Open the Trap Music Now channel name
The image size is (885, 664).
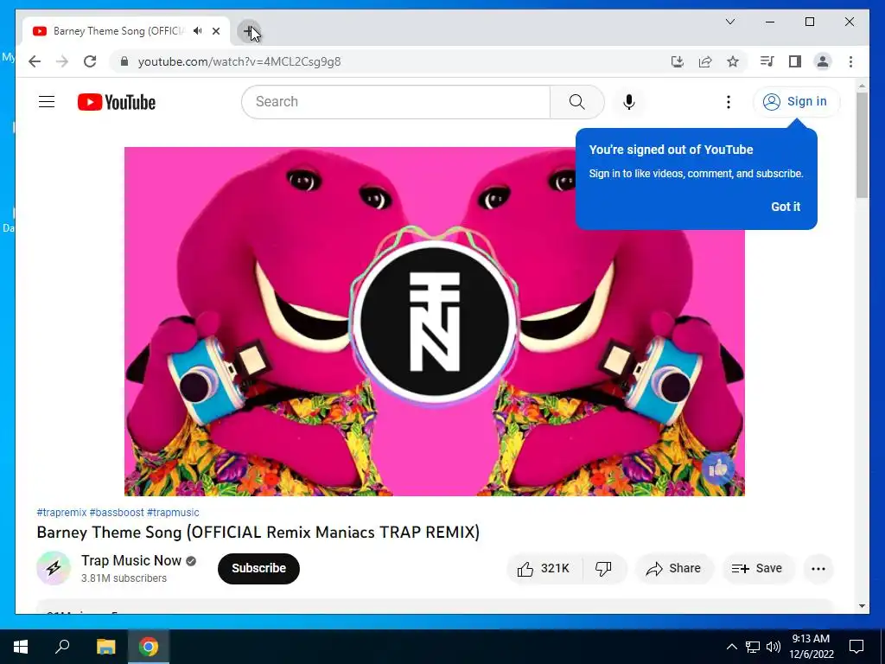tap(131, 560)
